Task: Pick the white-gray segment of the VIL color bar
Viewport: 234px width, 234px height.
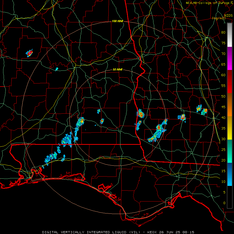Action: point(230,35)
